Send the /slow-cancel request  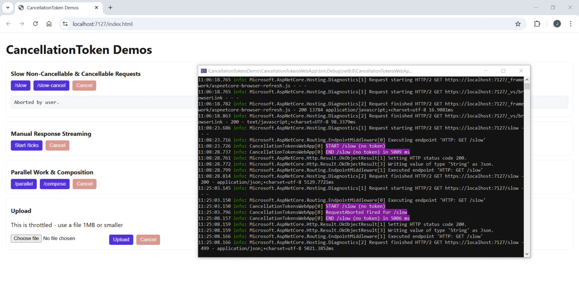(51, 85)
